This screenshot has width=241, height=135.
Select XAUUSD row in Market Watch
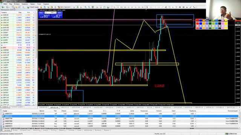(18, 25)
